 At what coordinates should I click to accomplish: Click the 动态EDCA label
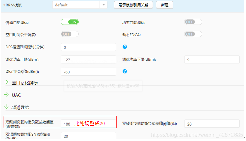point(131,35)
